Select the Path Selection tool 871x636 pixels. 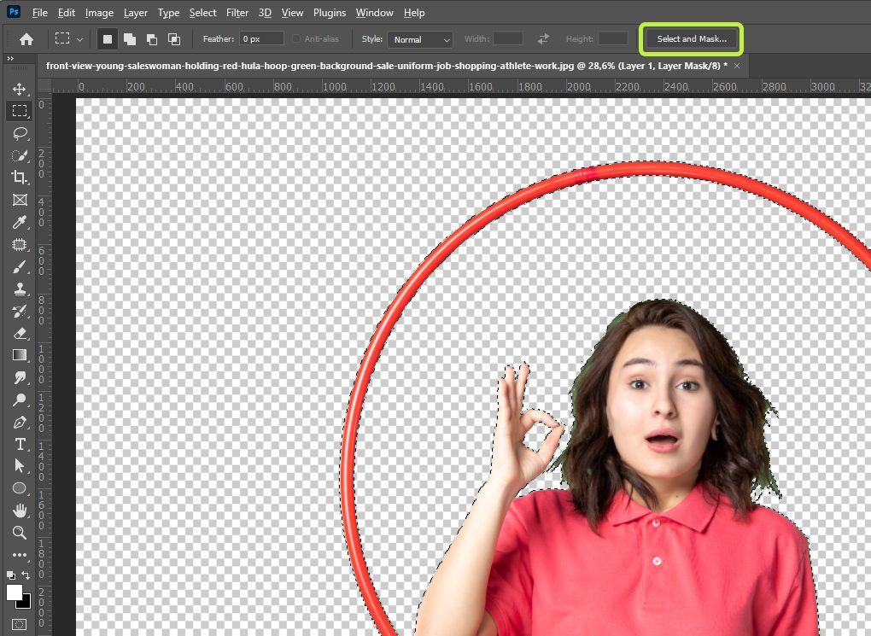pyautogui.click(x=20, y=466)
